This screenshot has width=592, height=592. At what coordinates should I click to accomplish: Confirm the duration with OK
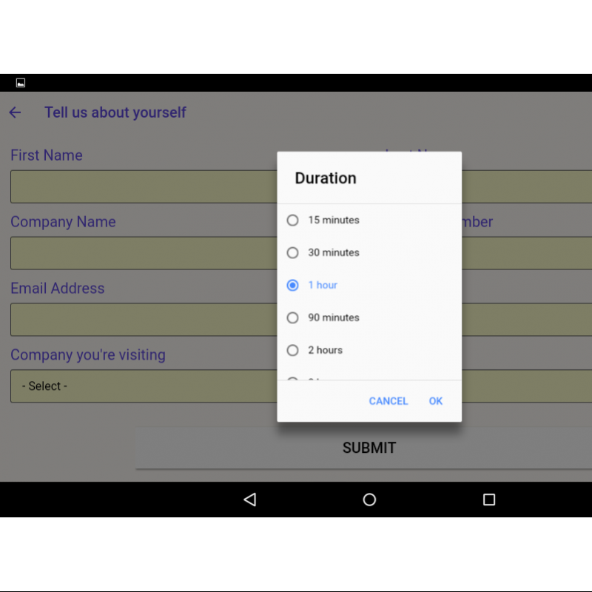click(435, 401)
